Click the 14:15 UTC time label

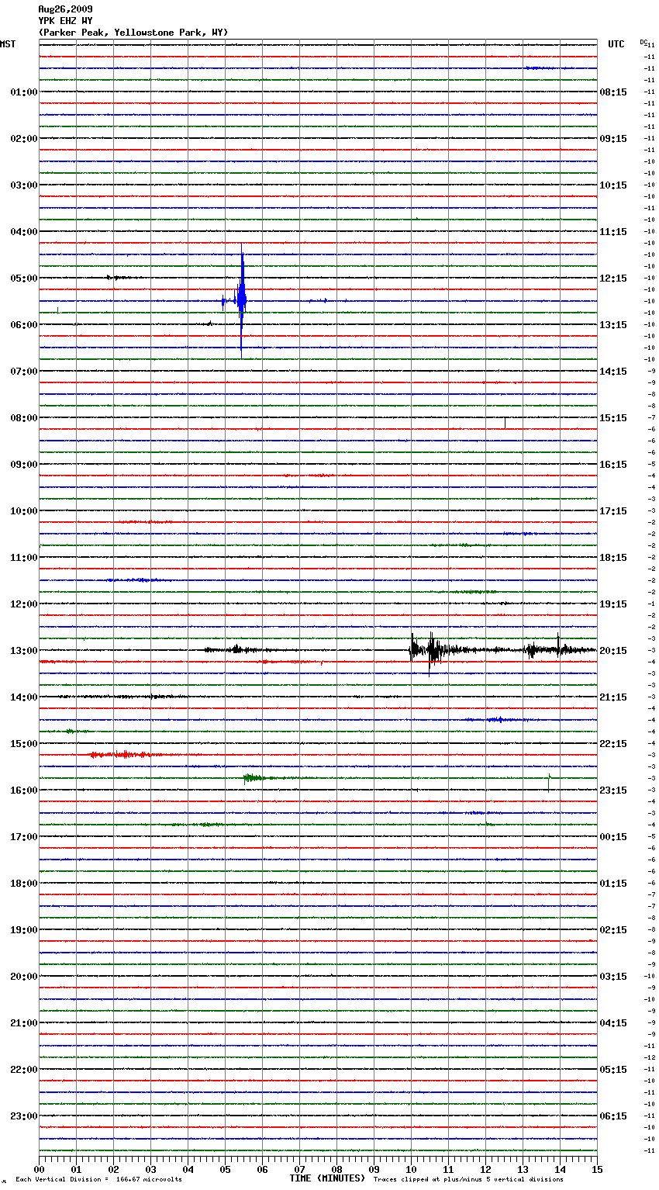(613, 372)
